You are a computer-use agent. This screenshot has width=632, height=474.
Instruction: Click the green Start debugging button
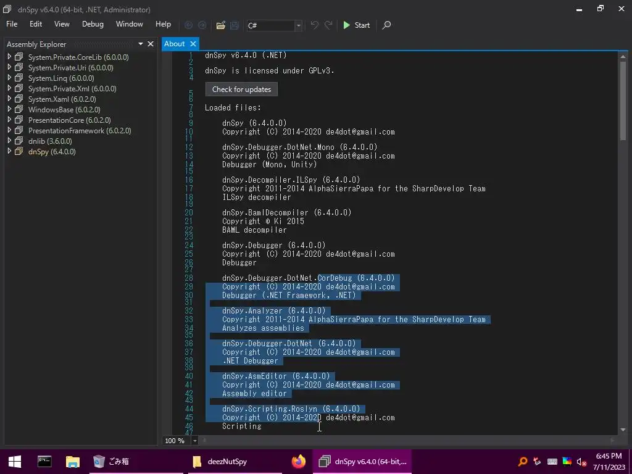356,25
